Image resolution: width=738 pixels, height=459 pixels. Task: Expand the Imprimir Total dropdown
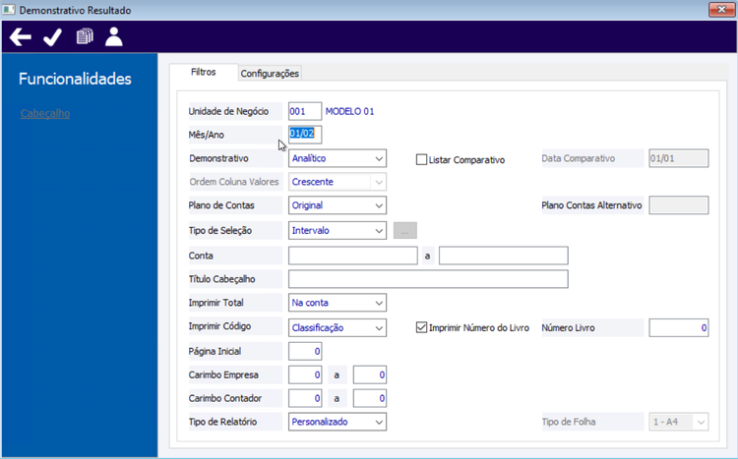337,303
